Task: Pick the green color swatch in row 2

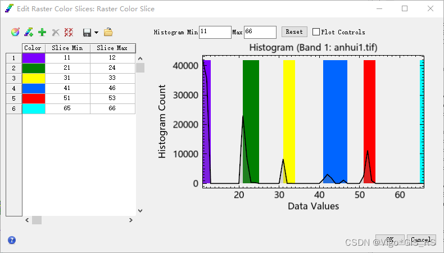Action: point(34,68)
